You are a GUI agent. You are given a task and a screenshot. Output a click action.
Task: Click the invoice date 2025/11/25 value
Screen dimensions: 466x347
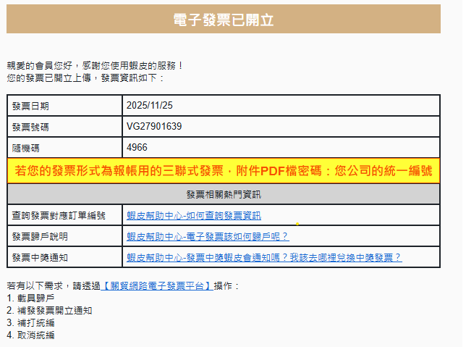150,106
